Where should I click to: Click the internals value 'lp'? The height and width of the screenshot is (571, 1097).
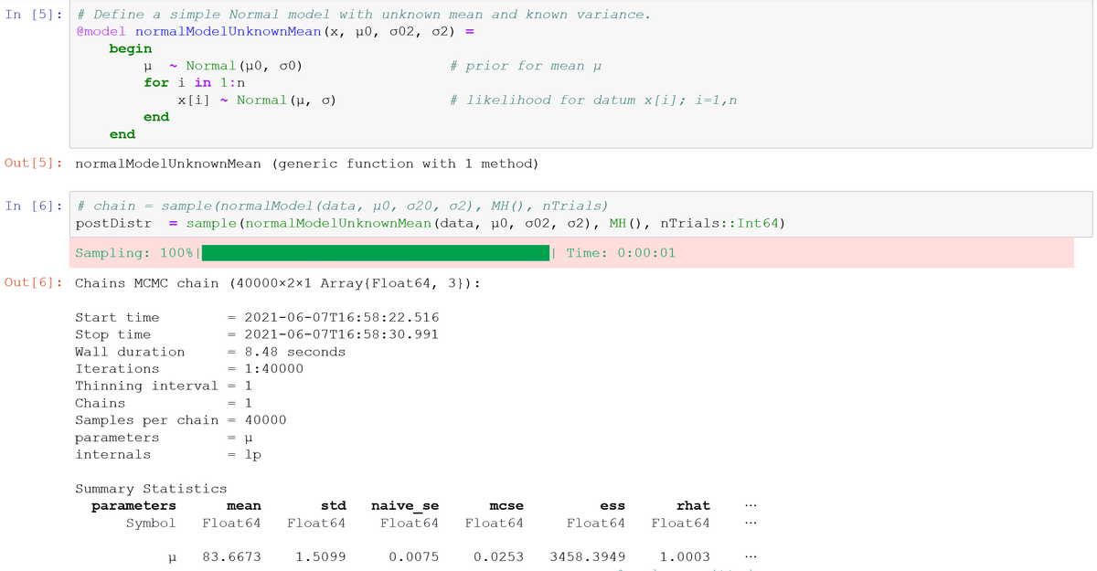pyautogui.click(x=253, y=454)
